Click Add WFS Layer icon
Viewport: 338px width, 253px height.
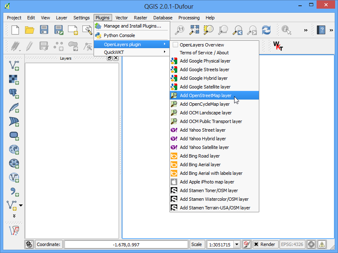click(14, 177)
